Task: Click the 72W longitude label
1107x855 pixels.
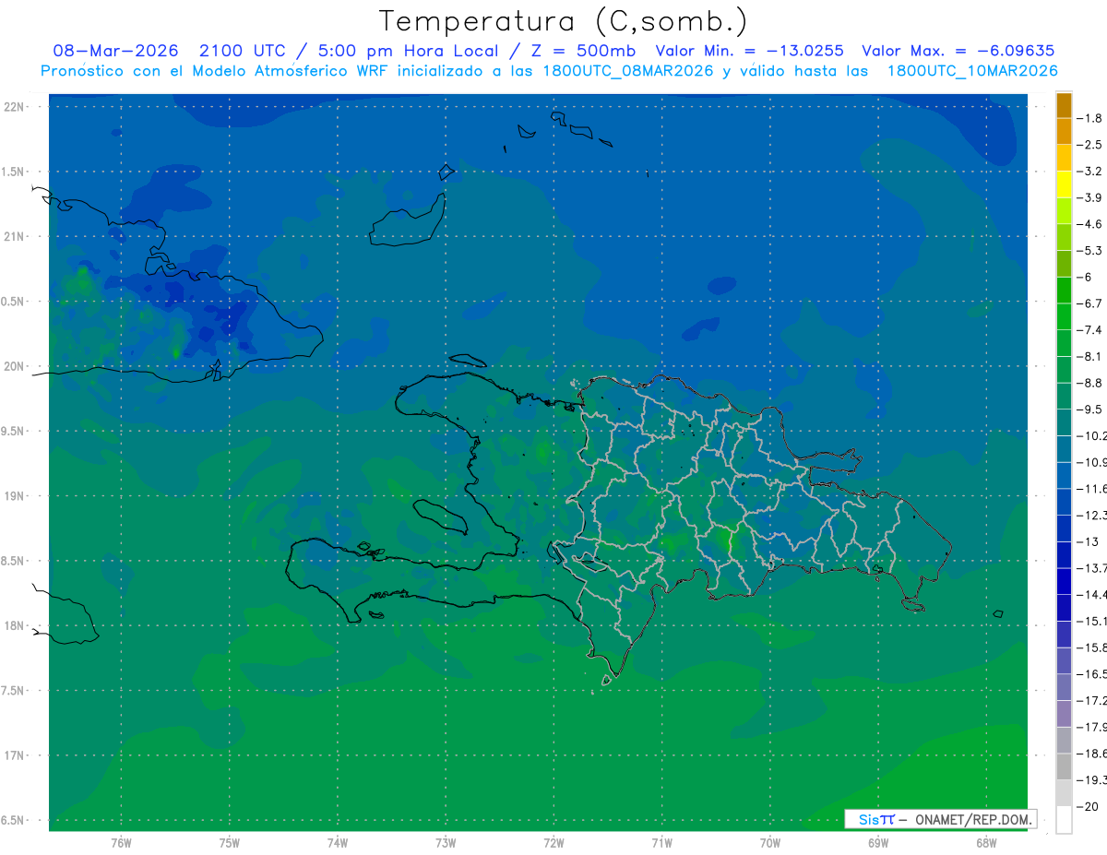Action: click(x=553, y=843)
